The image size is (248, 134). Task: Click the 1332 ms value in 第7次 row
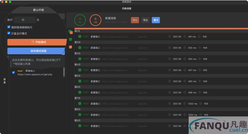pyautogui.click(x=193, y=104)
